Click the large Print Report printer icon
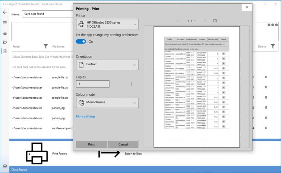 [x=36, y=154]
